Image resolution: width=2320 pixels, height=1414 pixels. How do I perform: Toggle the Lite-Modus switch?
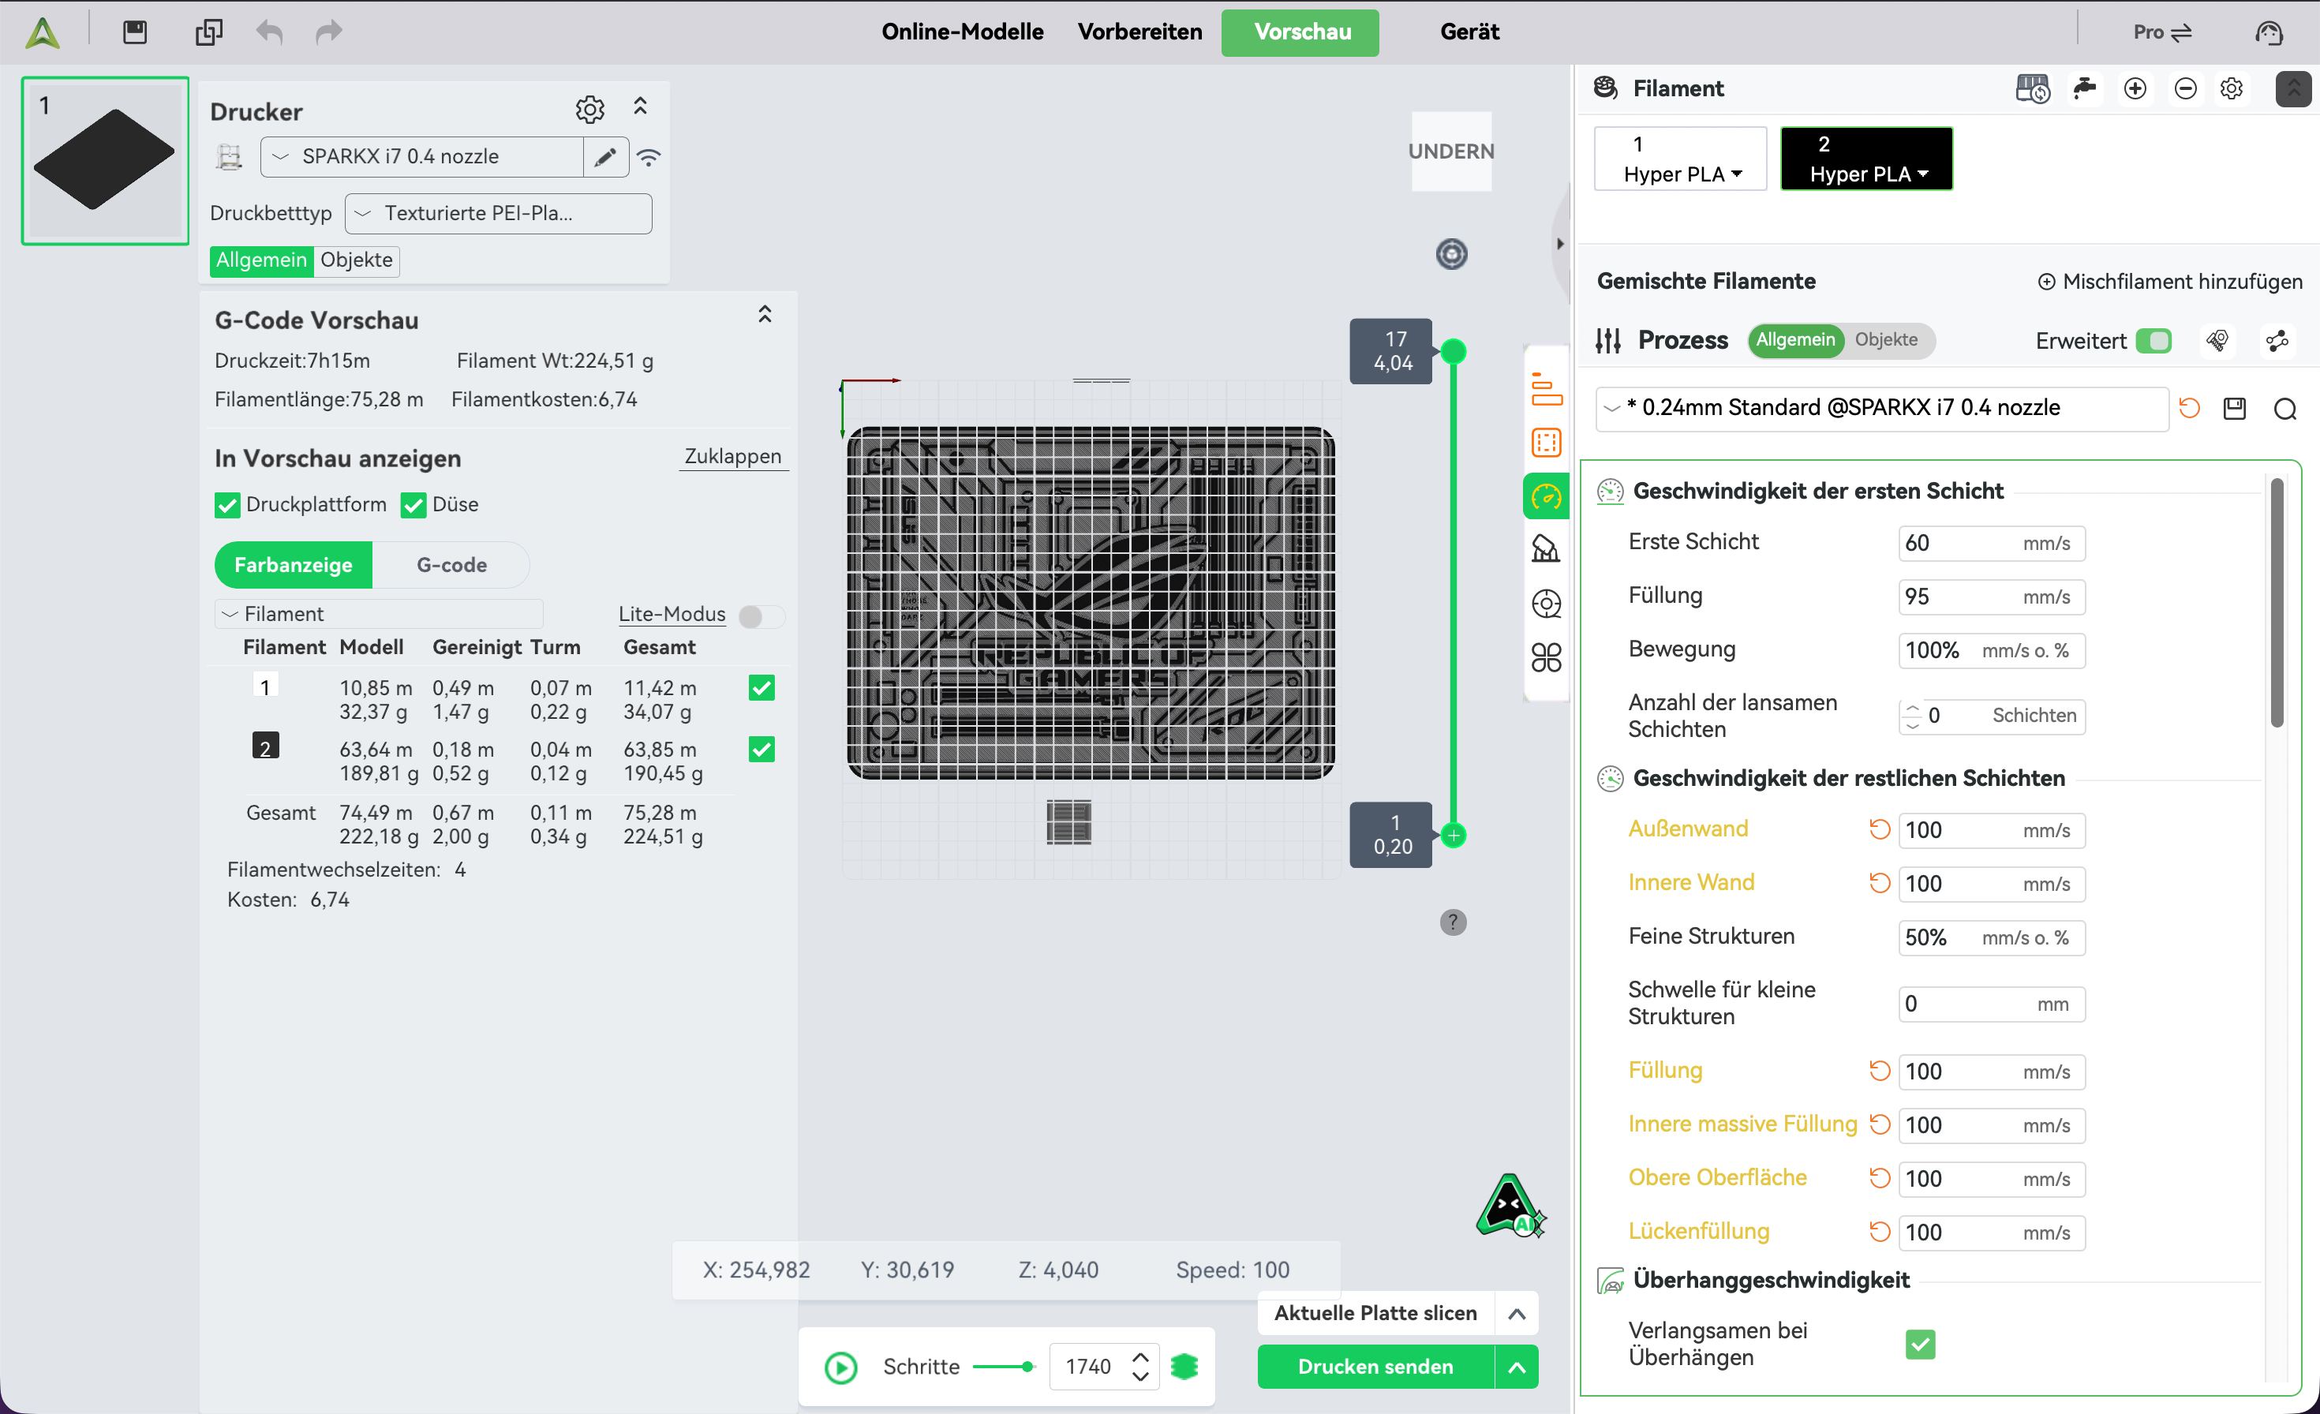coord(761,616)
